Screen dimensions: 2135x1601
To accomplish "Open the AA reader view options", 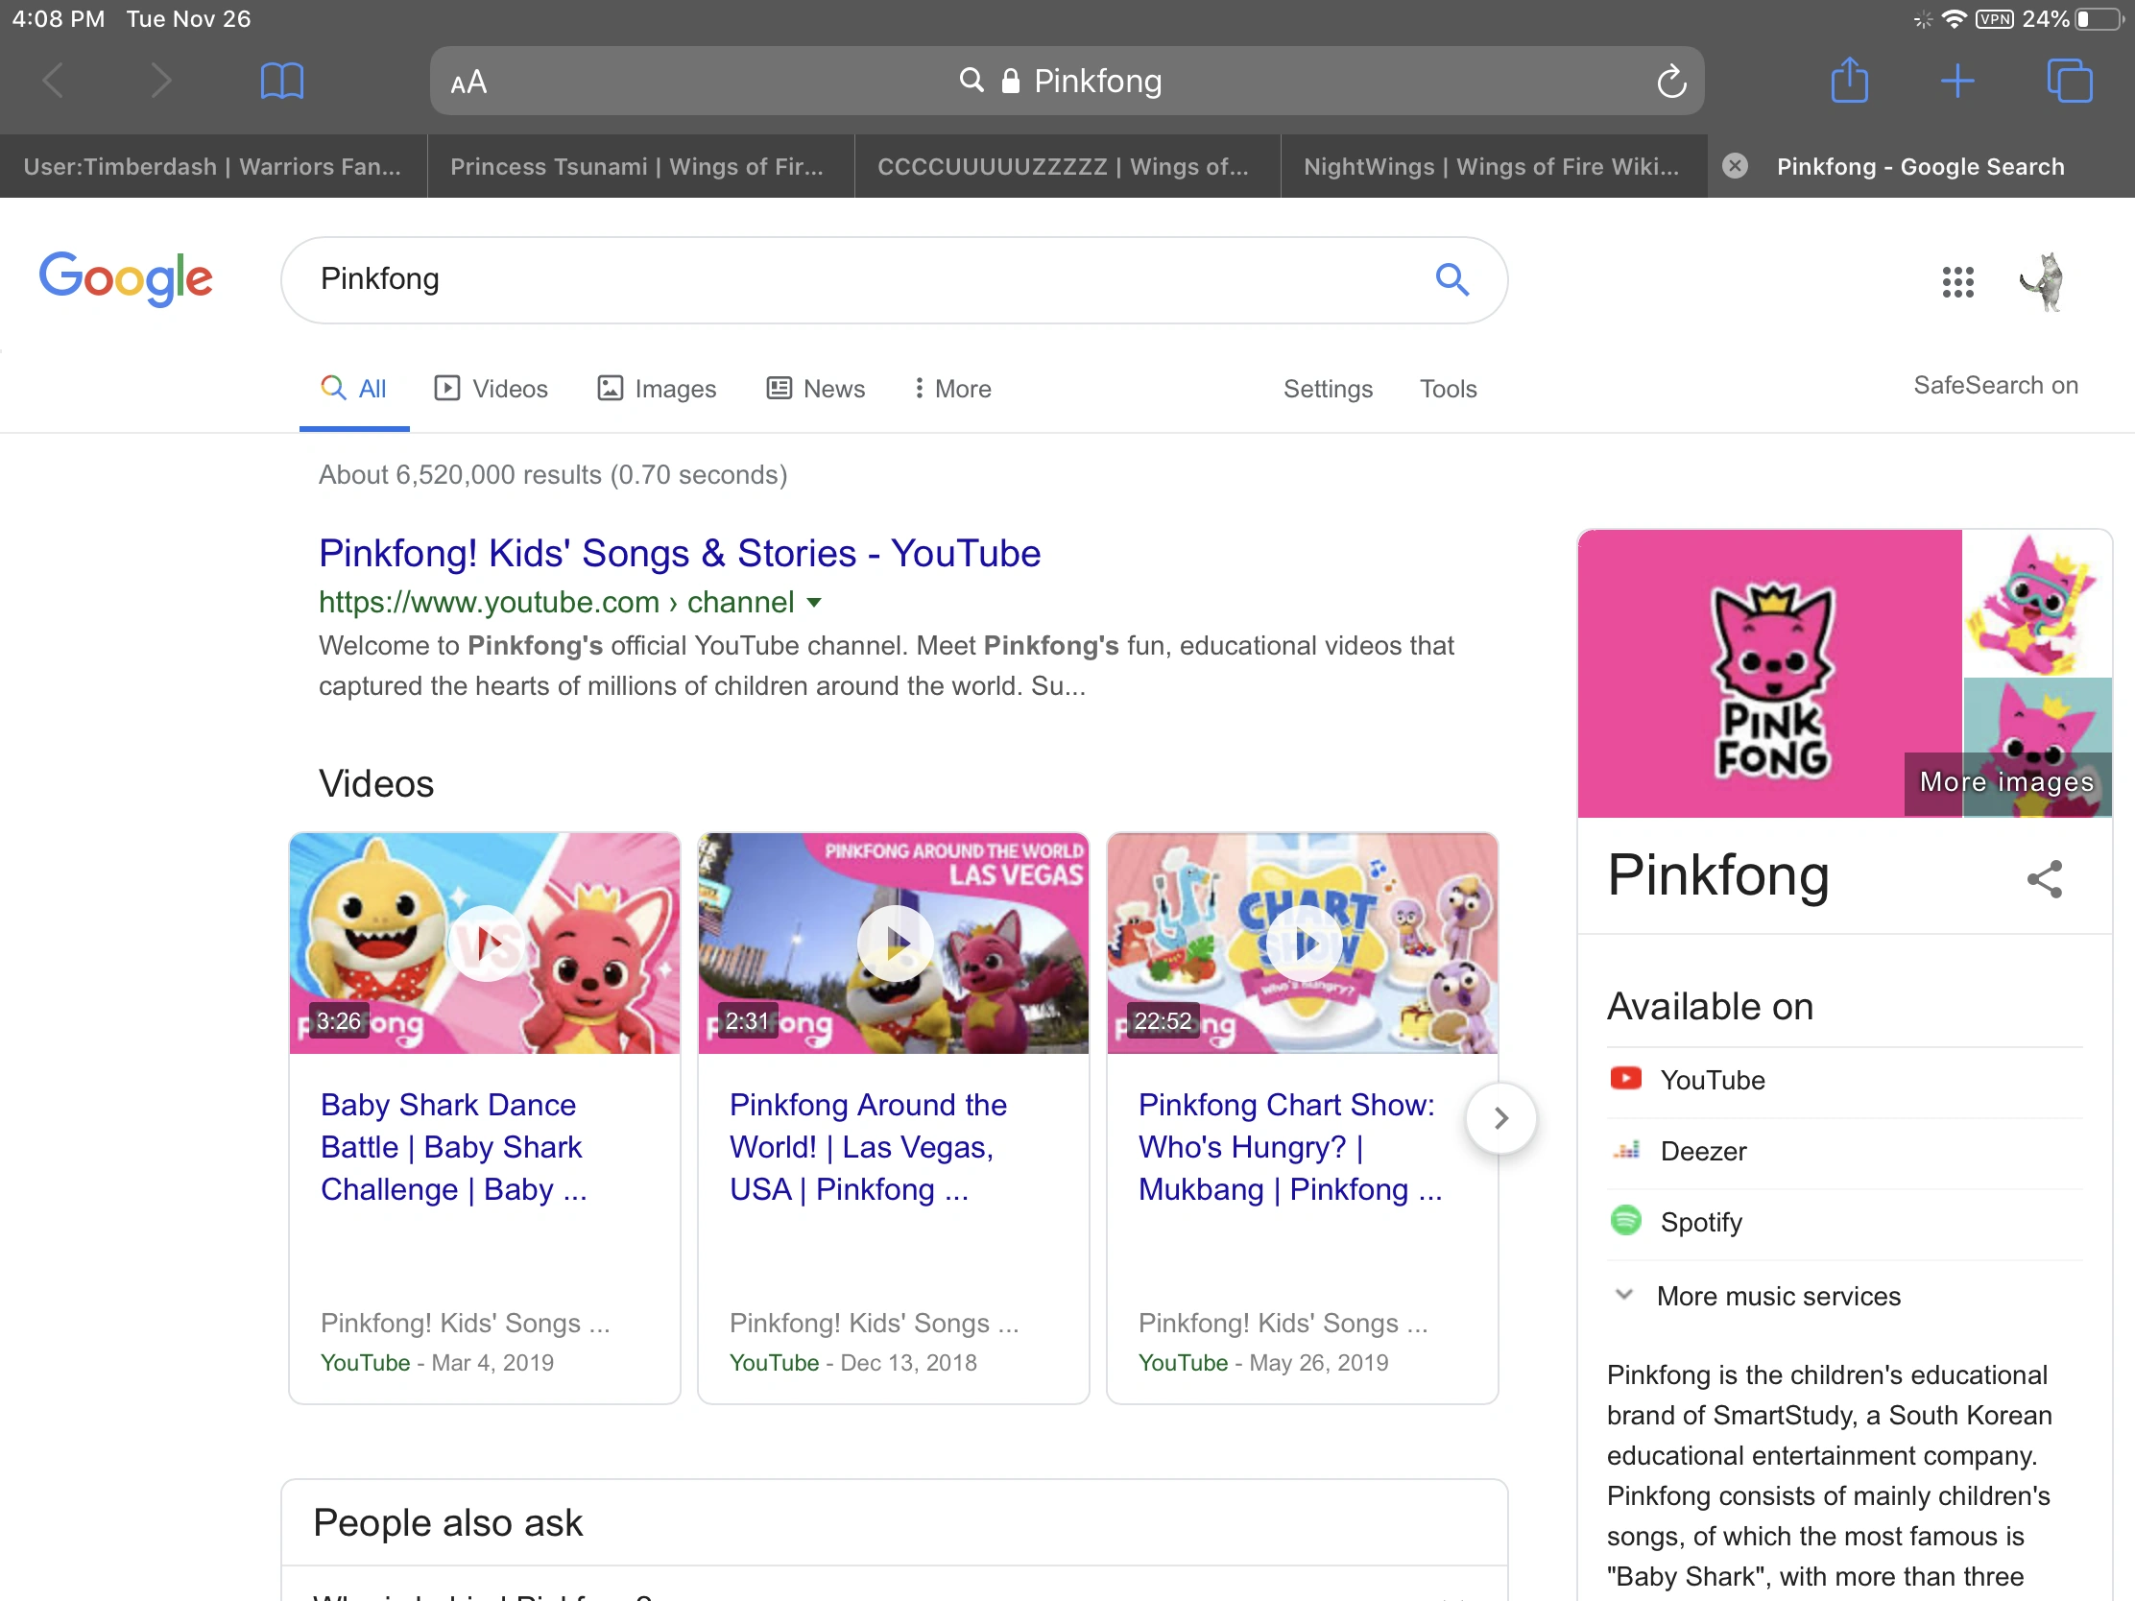I will [x=468, y=83].
